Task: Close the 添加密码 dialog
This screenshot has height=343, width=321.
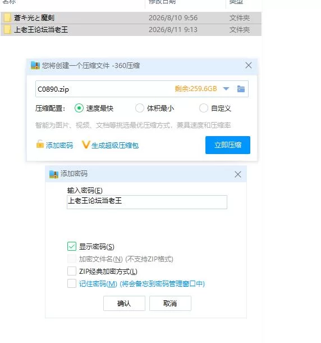Action: (x=238, y=174)
